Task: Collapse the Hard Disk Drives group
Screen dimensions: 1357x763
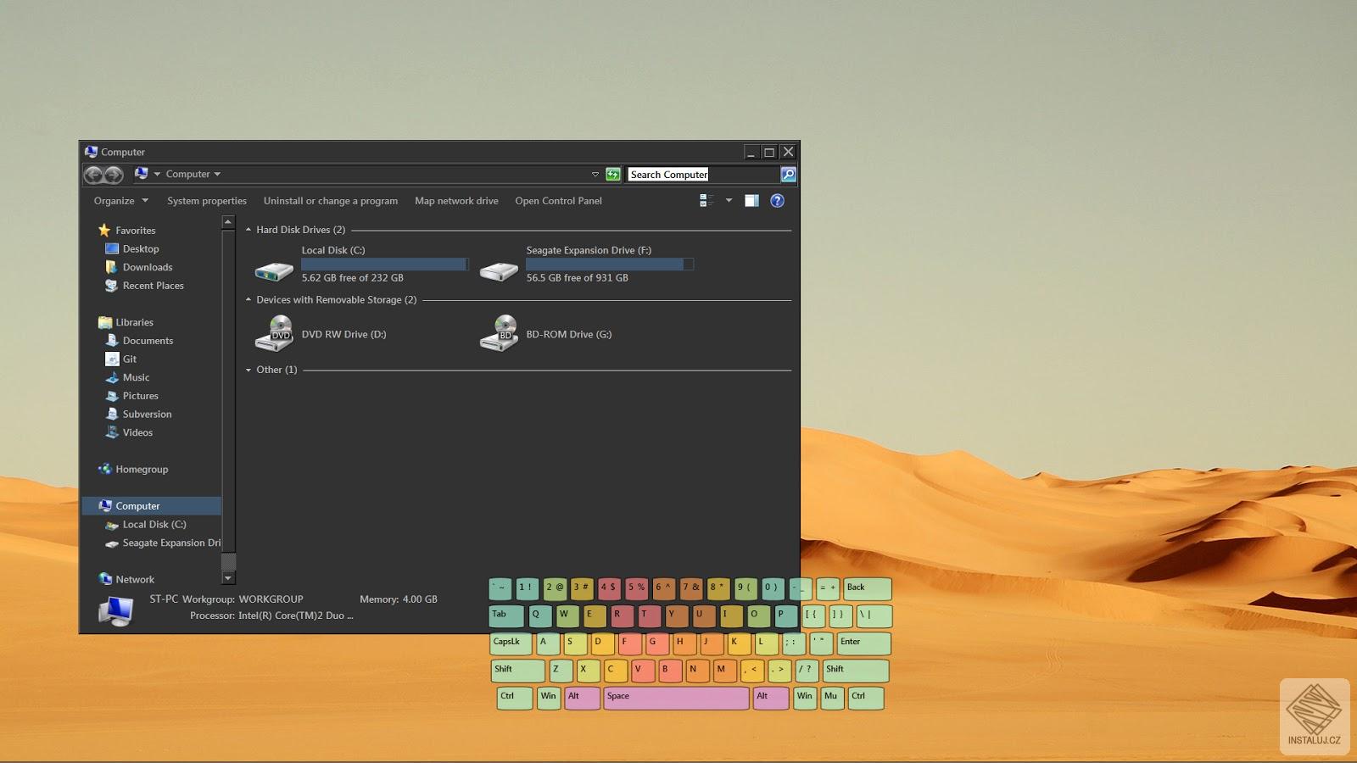Action: click(249, 230)
